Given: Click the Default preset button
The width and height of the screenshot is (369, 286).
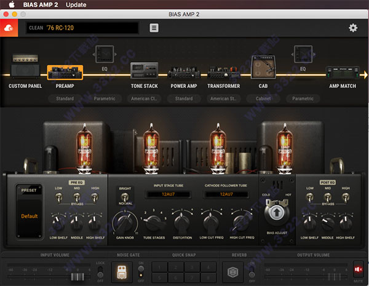Looking at the screenshot, I should point(30,216).
